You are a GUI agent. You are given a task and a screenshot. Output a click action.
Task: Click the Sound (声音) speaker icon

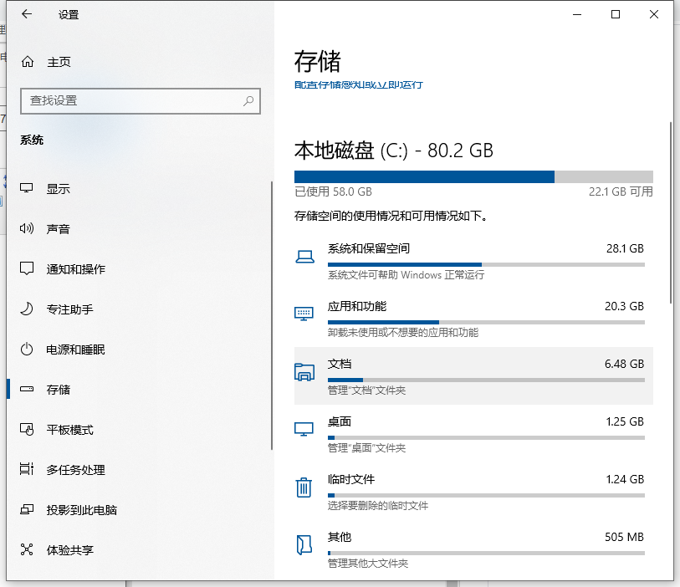(x=28, y=229)
